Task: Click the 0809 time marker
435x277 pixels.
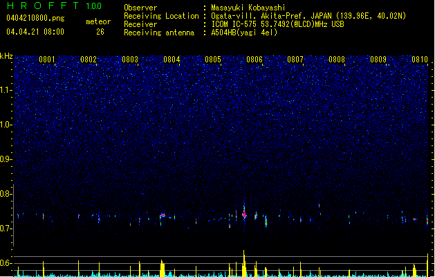Action: pyautogui.click(x=378, y=60)
